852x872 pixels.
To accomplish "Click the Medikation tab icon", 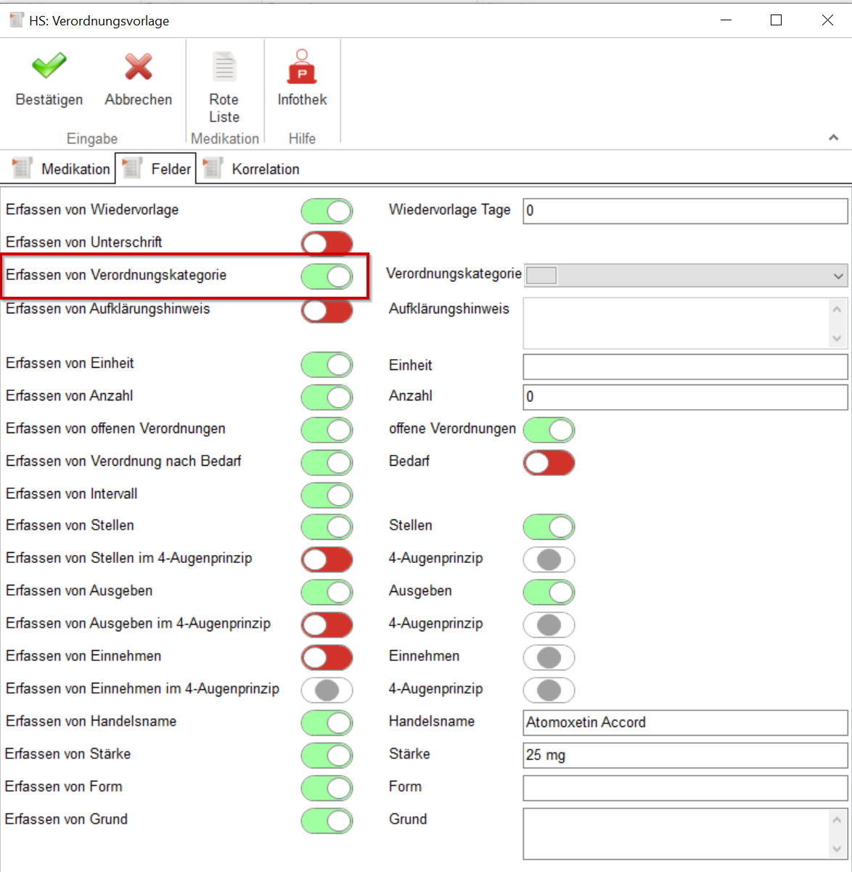I will (22, 168).
